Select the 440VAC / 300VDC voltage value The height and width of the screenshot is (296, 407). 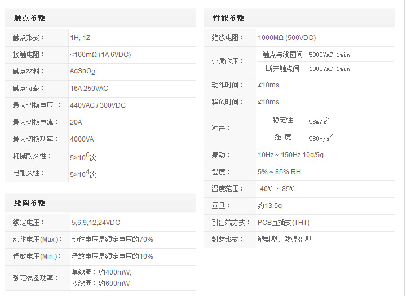(x=98, y=105)
